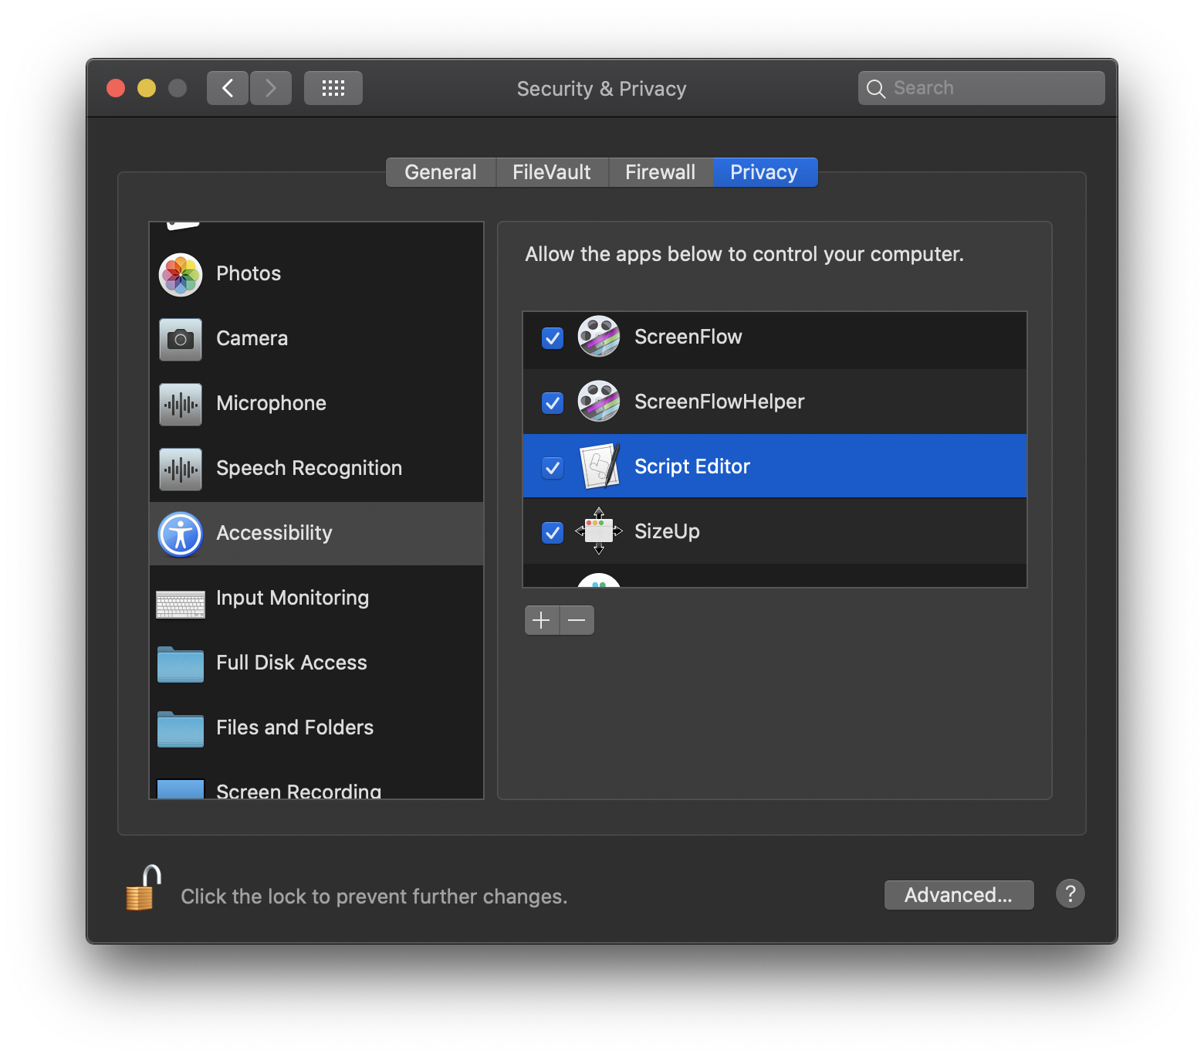Remove selected app with minus button

pos(577,620)
